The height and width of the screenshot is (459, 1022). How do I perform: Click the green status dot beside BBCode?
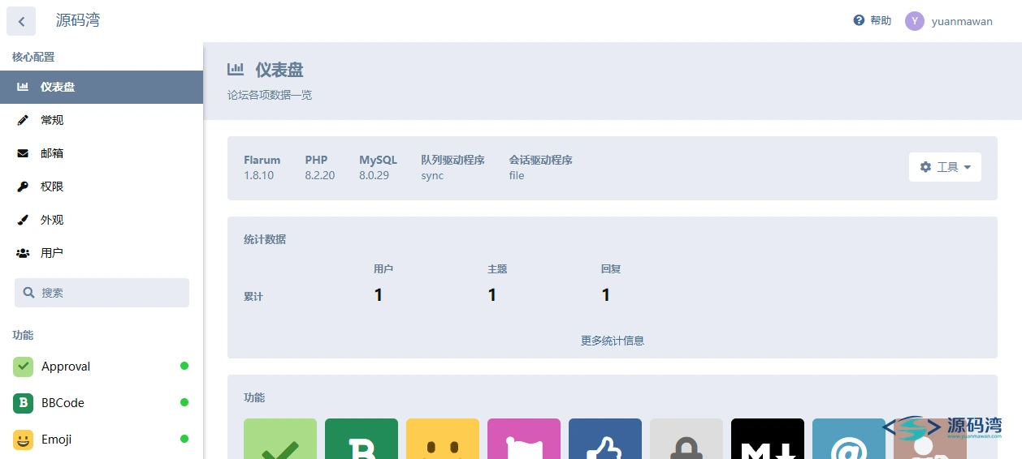[184, 402]
